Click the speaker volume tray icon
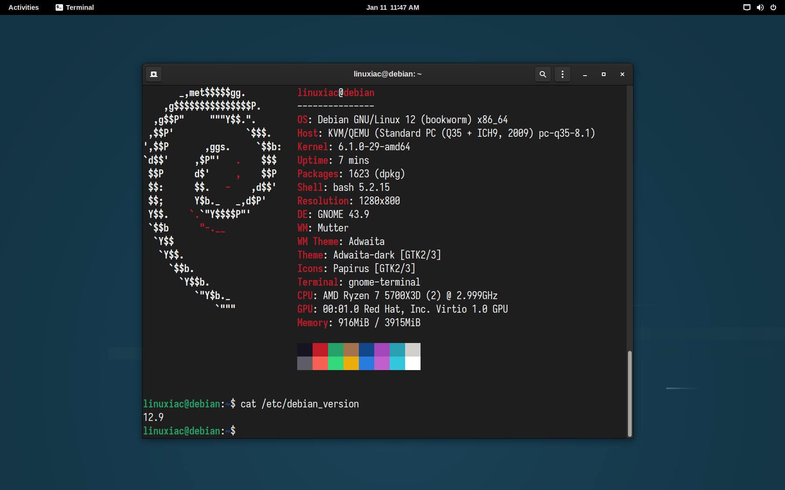The width and height of the screenshot is (785, 490). click(x=760, y=7)
